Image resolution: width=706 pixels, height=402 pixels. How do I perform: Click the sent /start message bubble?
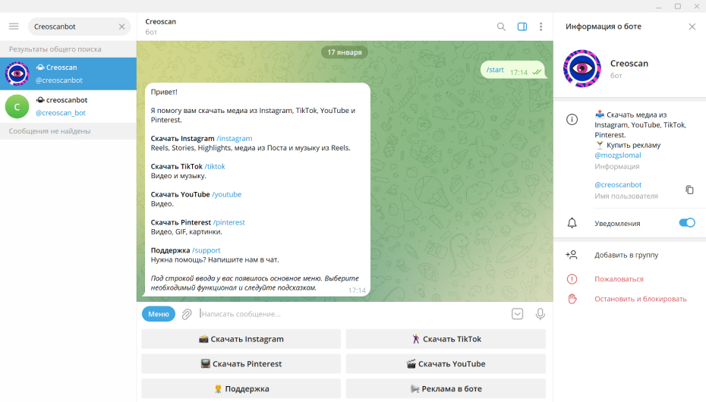coord(513,71)
